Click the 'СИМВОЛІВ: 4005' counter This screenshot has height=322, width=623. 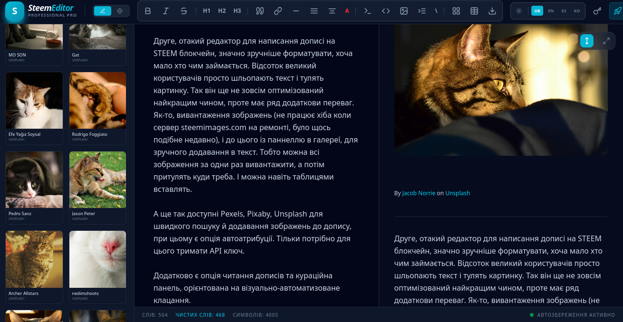point(256,315)
